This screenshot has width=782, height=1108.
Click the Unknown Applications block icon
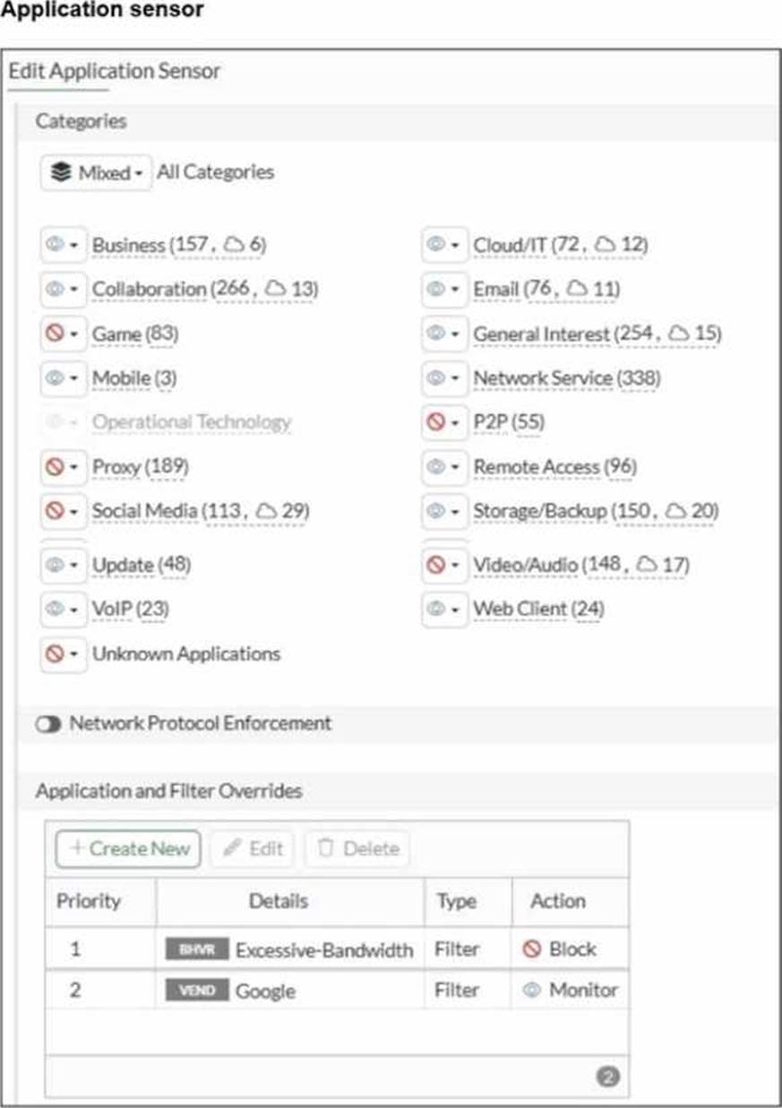click(x=56, y=654)
